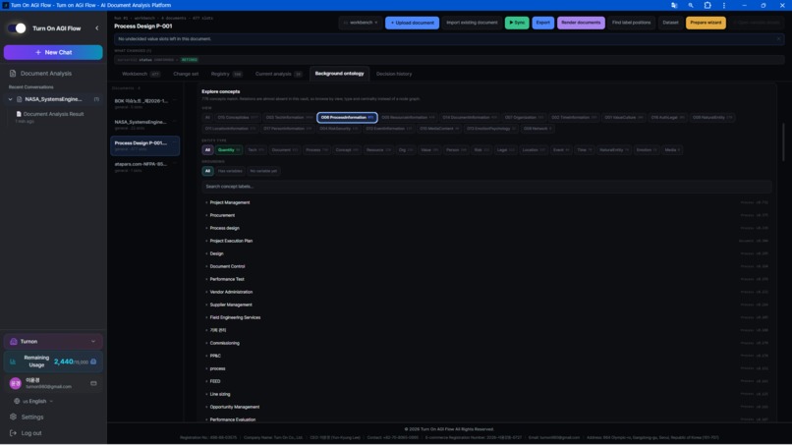Image resolution: width=792 pixels, height=445 pixels.
Task: Click the card icon next to the user email
Action: [x=93, y=383]
